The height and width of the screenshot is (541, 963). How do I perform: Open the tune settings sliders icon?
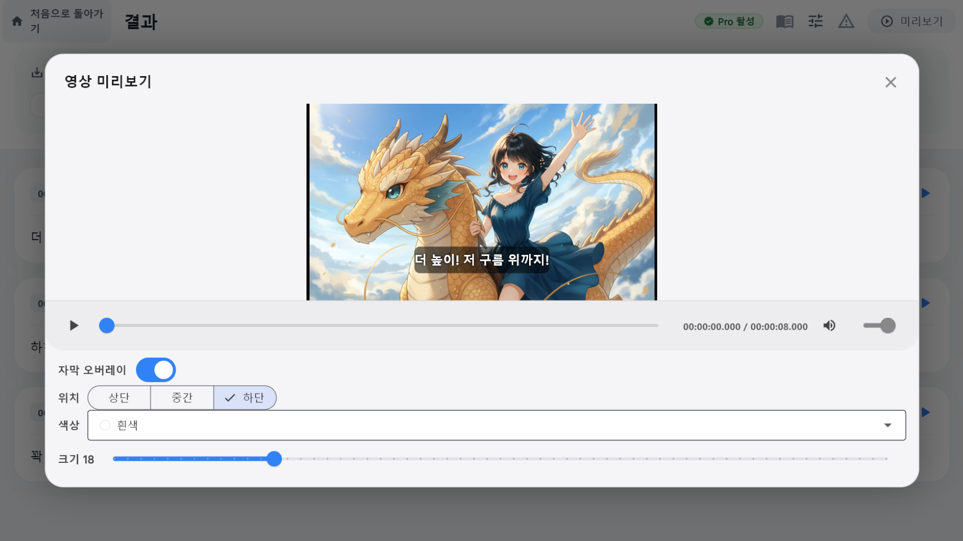(x=816, y=21)
